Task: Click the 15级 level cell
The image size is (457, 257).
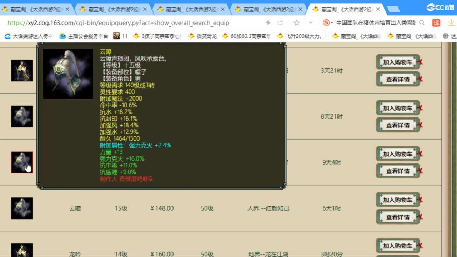Action: [121, 208]
